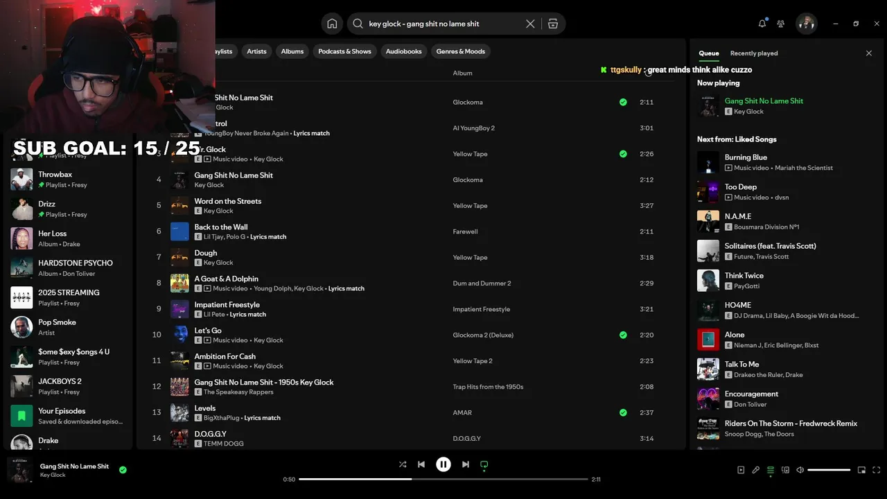Open the Yellow Tape album link for Dough
The height and width of the screenshot is (499, 887).
pyautogui.click(x=470, y=257)
